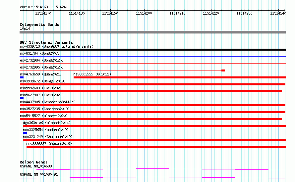Click the red nsv3326387 variant bar
Viewport: 295px width, 182px height.
coord(156,147)
